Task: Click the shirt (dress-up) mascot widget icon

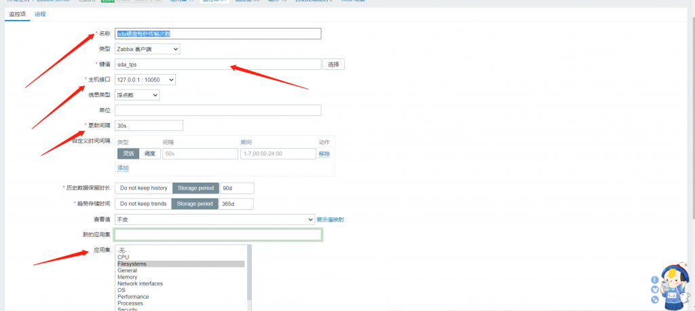Action: (654, 290)
